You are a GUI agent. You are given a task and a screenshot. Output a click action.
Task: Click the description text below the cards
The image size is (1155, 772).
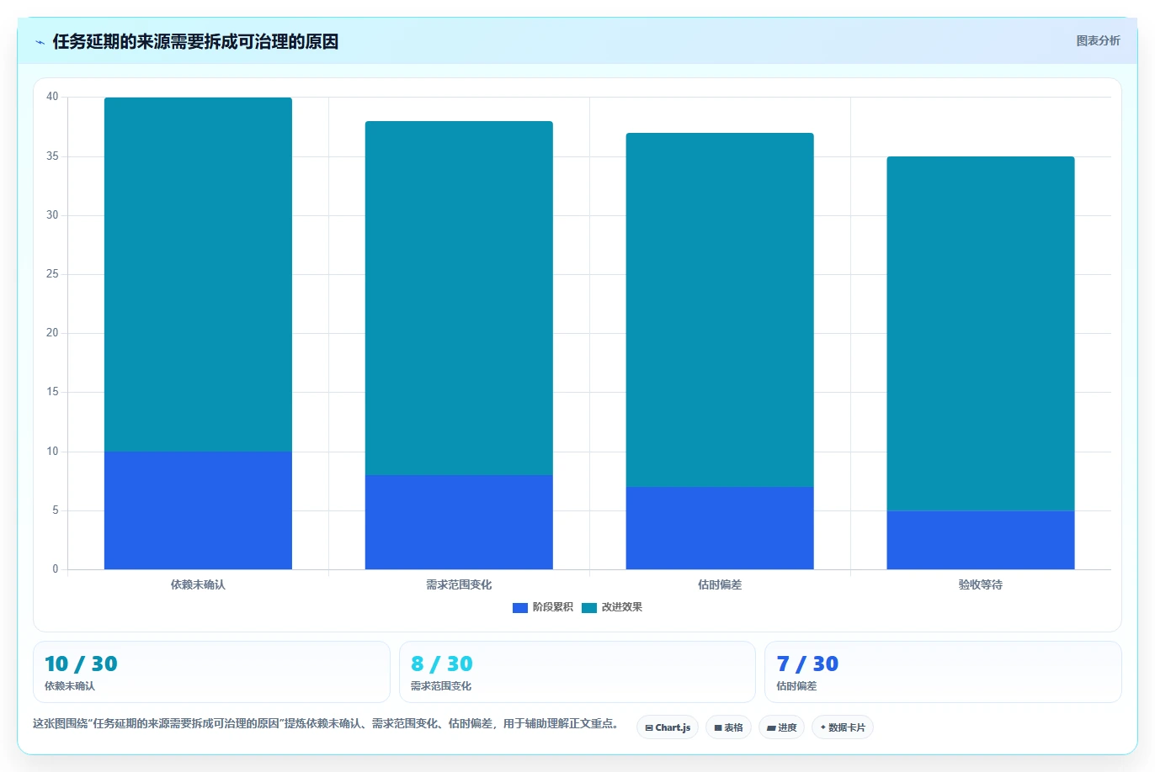(327, 724)
